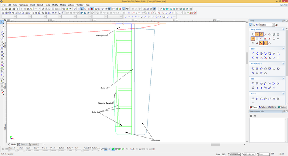Open the Modify menu
The image size is (288, 156).
click(x=55, y=5)
